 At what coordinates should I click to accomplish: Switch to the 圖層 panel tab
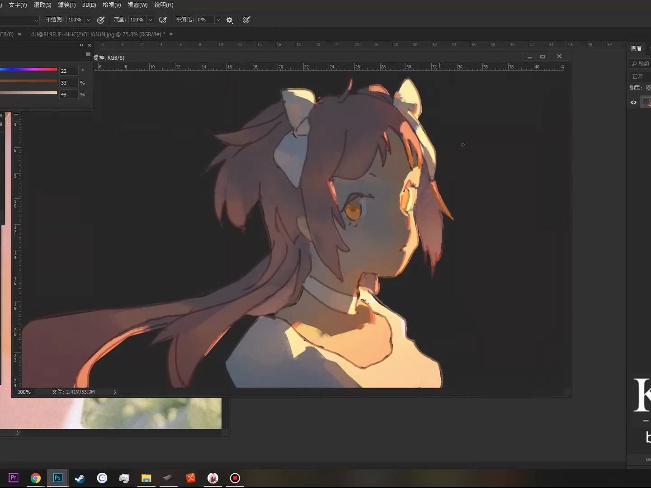click(x=636, y=48)
